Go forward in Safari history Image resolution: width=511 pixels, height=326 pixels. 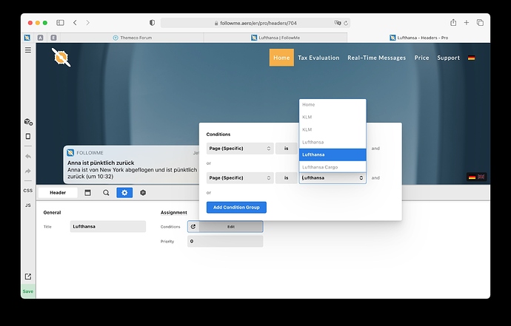(x=87, y=22)
